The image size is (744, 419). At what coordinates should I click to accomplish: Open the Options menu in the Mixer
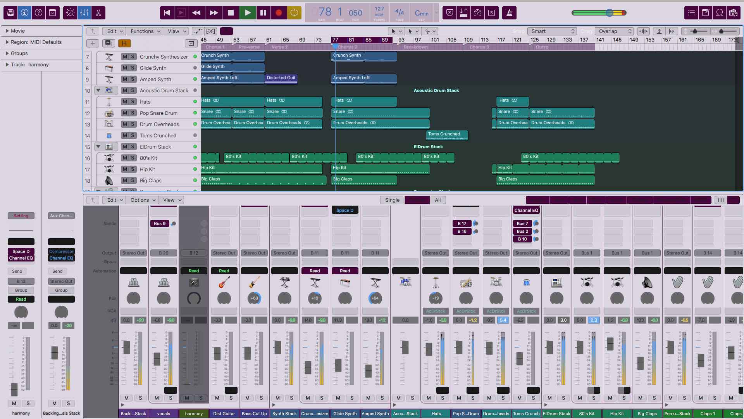coord(142,200)
